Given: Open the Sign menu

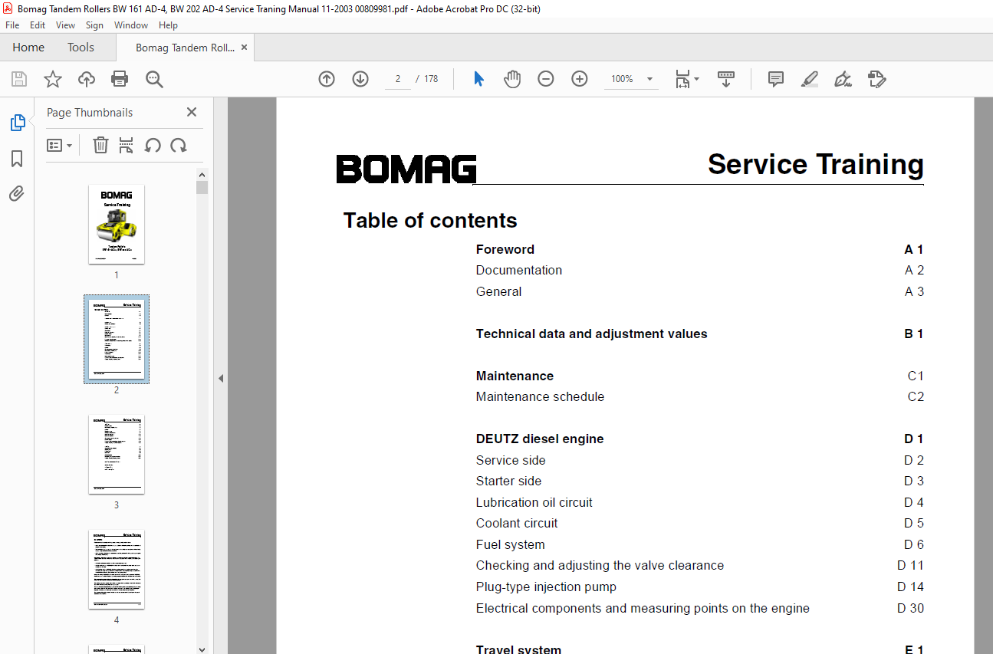Looking at the screenshot, I should click(95, 25).
